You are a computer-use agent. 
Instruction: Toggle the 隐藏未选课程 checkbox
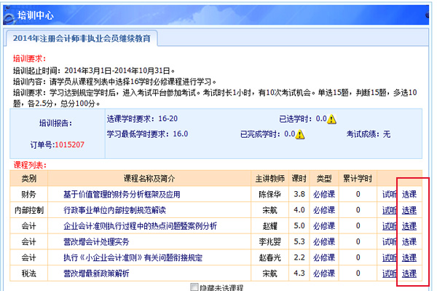pyautogui.click(x=194, y=287)
